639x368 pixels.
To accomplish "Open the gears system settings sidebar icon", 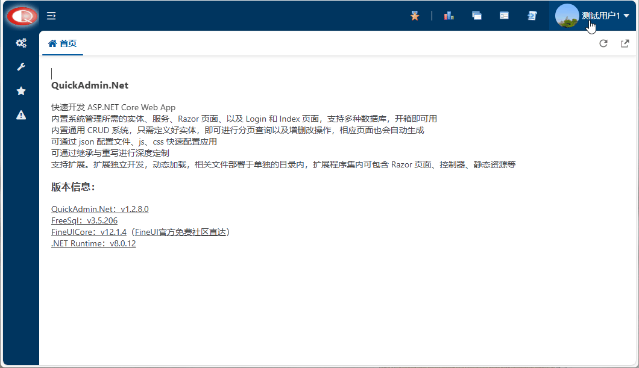I will coord(21,43).
